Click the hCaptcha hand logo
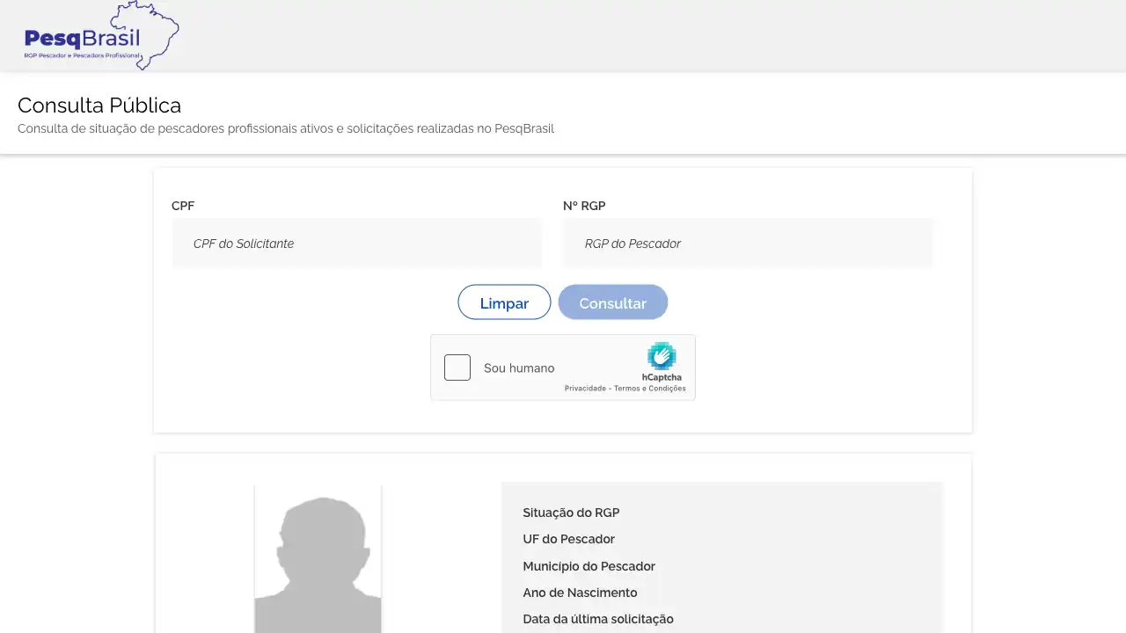Screen dimensions: 1126x633 pyautogui.click(x=662, y=359)
